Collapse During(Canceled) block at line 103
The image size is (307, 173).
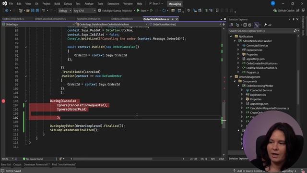tap(25, 101)
